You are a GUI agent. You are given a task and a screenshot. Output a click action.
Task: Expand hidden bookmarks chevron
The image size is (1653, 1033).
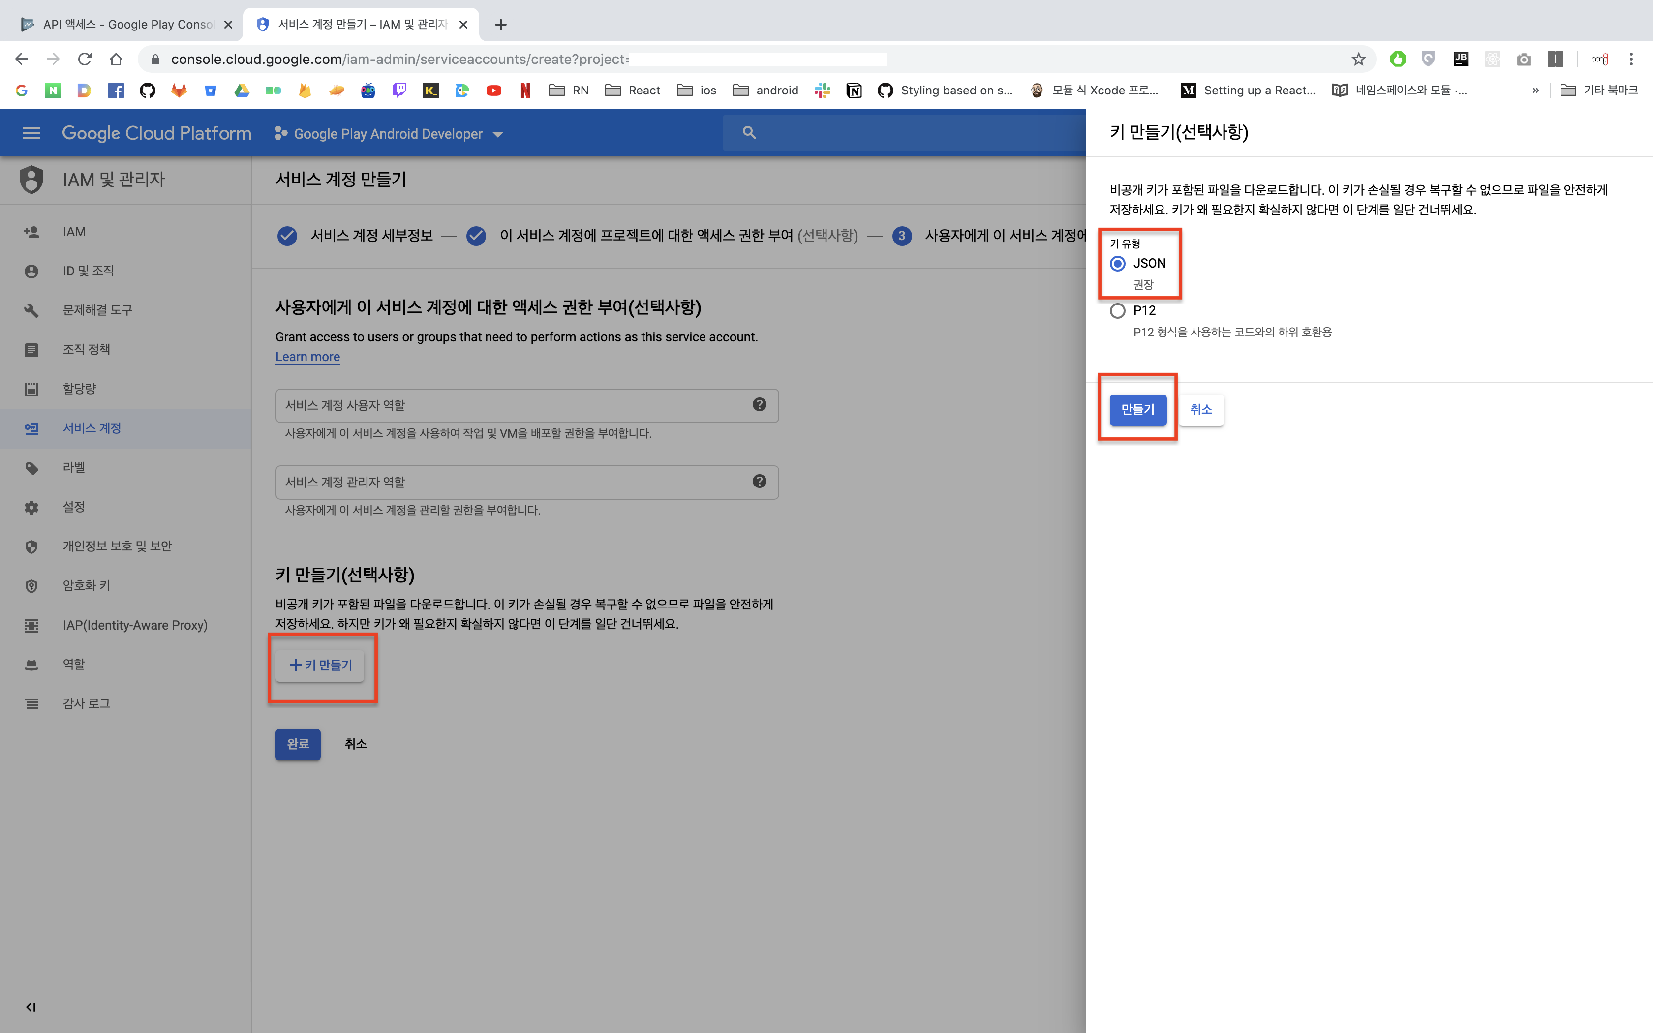pyautogui.click(x=1535, y=90)
